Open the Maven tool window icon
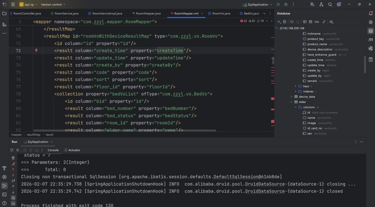The width and height of the screenshot is (375, 207). 371,39
